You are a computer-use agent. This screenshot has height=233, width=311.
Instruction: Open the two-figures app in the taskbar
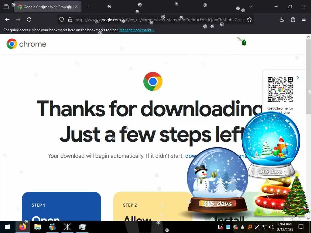click(x=52, y=227)
